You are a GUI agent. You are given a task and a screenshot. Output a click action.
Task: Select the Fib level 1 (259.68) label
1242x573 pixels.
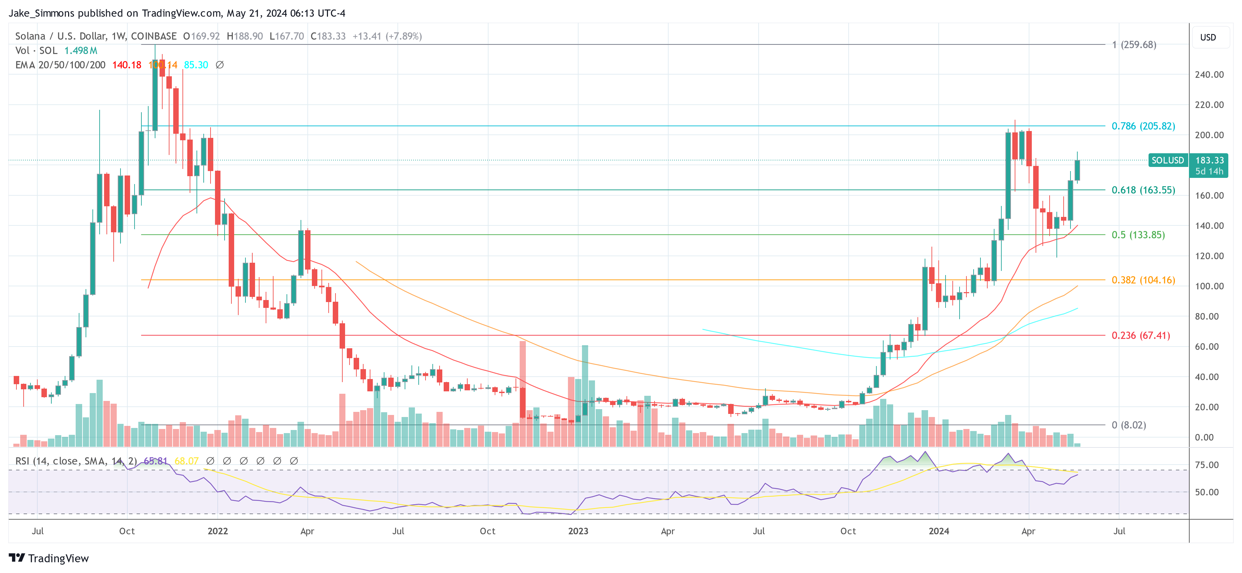1134,44
